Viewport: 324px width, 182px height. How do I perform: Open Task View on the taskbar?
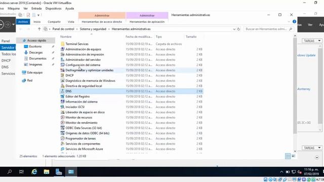21,172
